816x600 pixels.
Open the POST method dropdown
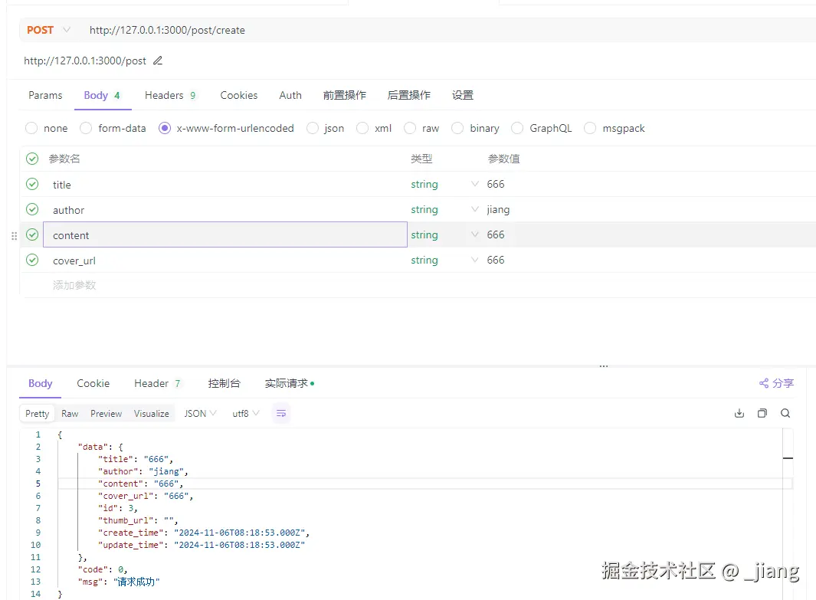pyautogui.click(x=48, y=30)
